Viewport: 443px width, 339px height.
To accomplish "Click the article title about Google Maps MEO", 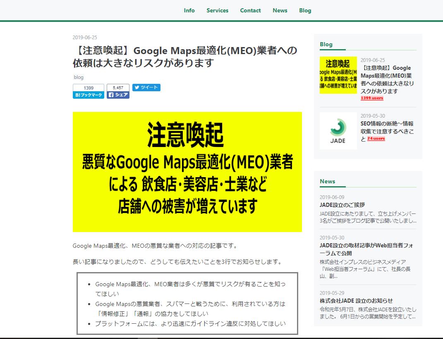I will [x=185, y=57].
